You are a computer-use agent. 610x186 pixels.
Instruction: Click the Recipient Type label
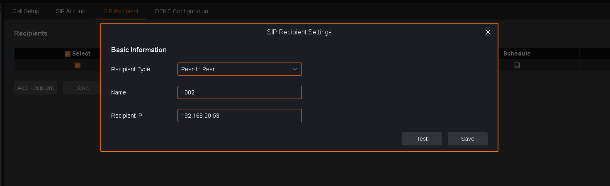pyautogui.click(x=131, y=69)
